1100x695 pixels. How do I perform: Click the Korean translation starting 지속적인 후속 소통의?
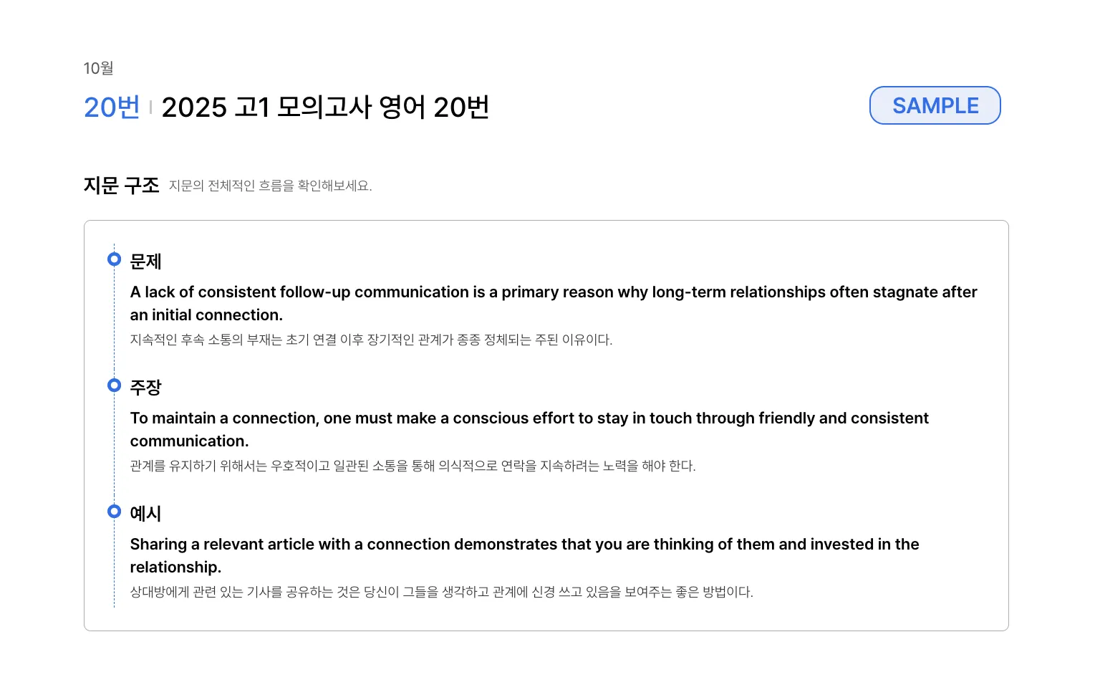point(371,340)
